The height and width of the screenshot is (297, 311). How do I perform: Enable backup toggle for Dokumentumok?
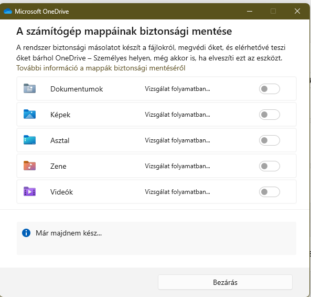coord(270,89)
